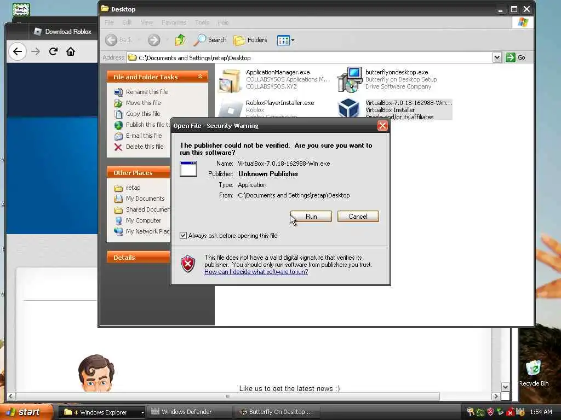Cancel the Open File Security Warning
The image size is (561, 420).
358,217
